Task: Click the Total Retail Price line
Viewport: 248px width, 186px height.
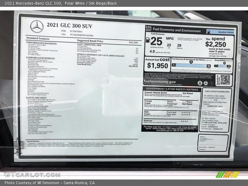Action: 107,65
